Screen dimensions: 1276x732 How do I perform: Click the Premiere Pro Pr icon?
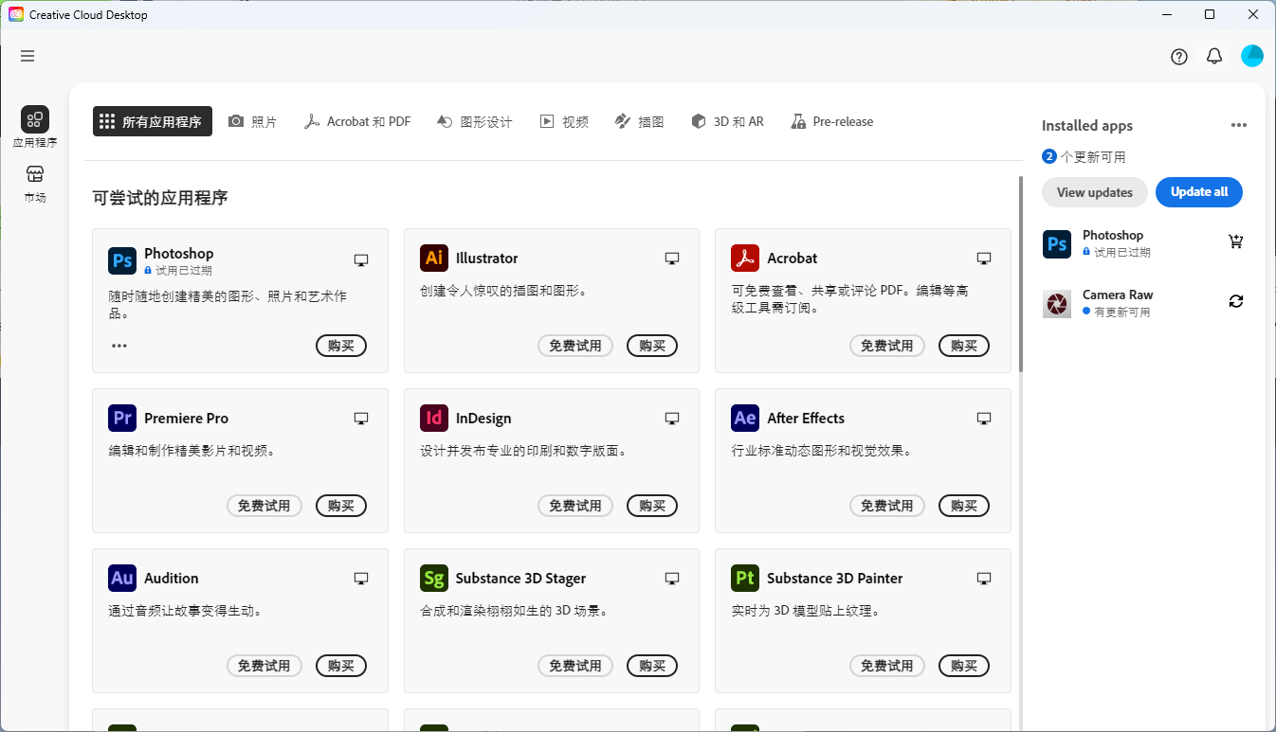pyautogui.click(x=122, y=419)
